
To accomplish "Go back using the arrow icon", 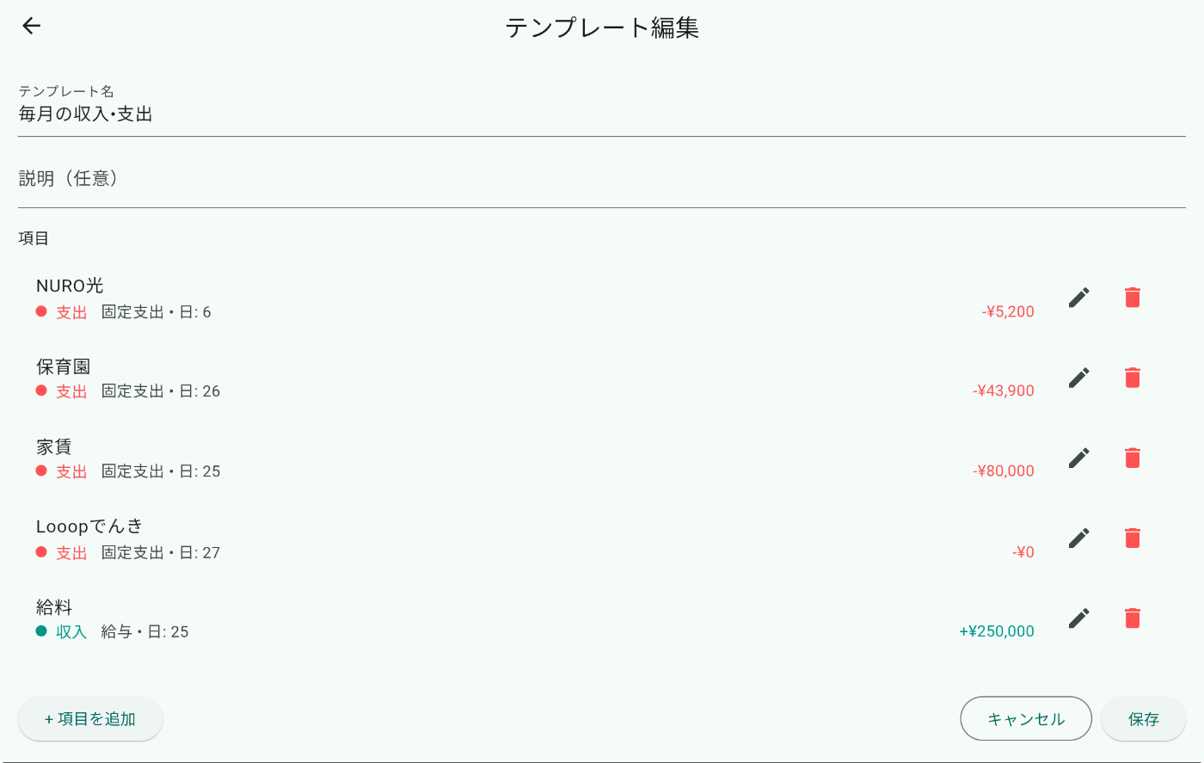I will click(31, 26).
